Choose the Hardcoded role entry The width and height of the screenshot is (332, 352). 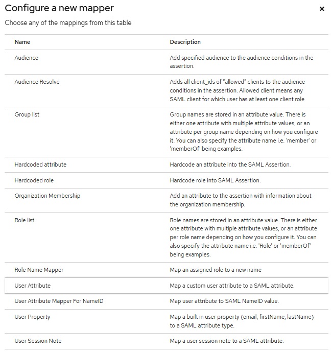(x=167, y=180)
